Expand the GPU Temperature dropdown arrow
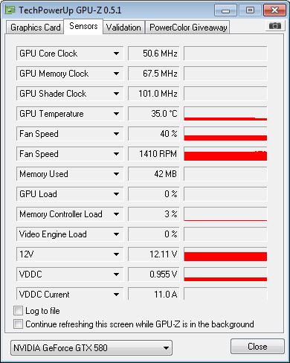290x363 pixels. 116,114
